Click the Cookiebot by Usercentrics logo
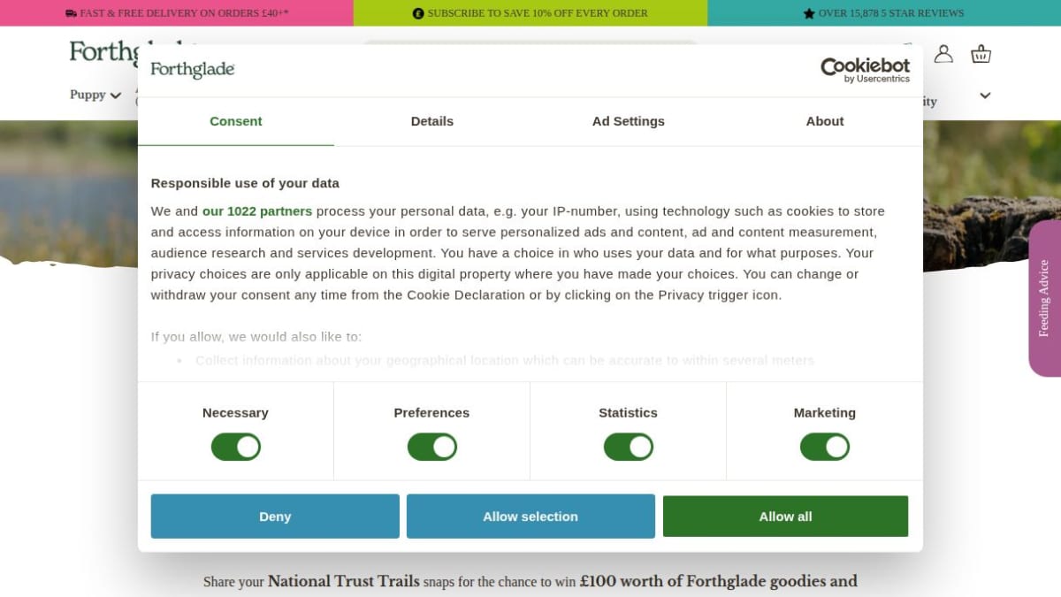The image size is (1061, 597). click(x=865, y=70)
